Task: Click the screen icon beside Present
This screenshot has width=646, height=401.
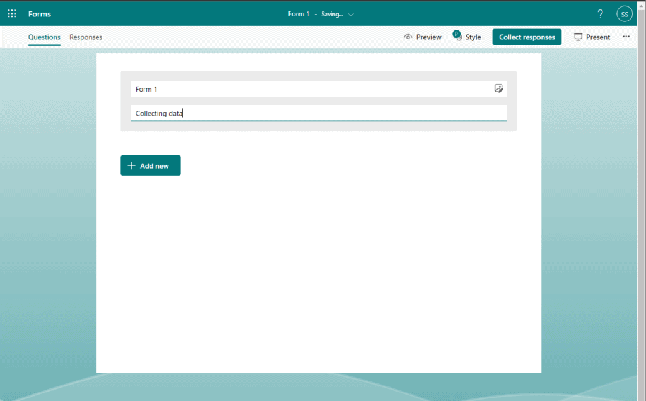Action: pos(578,37)
